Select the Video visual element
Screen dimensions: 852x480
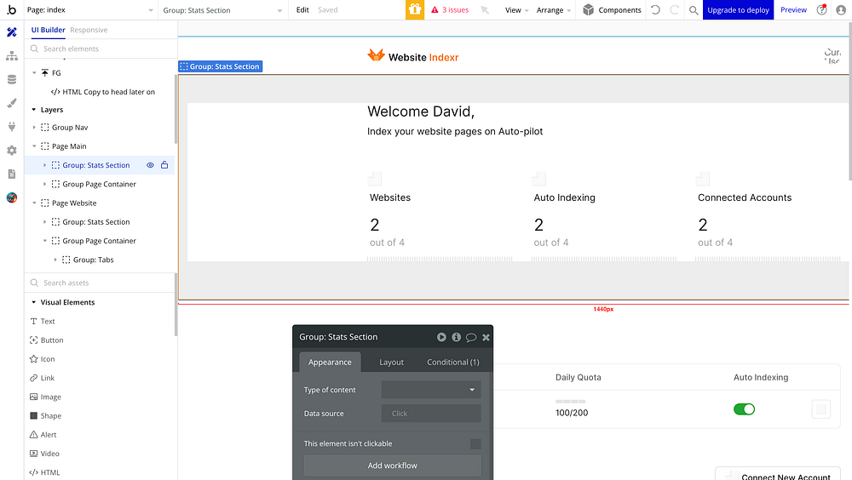click(x=44, y=454)
